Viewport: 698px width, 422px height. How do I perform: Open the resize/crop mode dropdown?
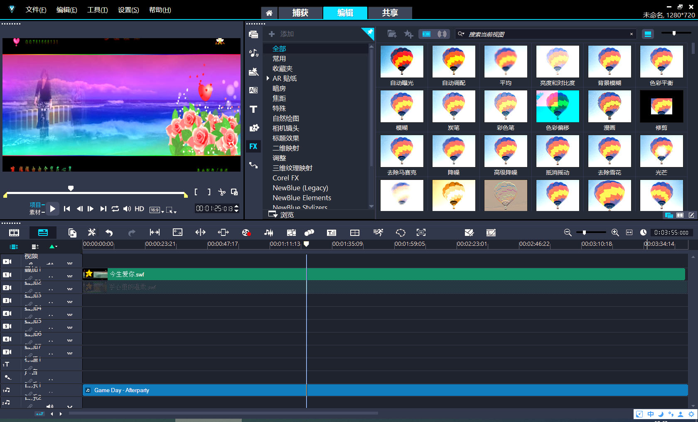[x=171, y=210]
